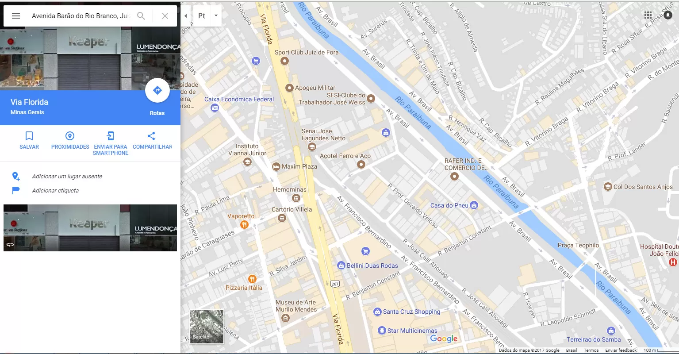Click SESI-Clube do Trabalhador marker
679x354 pixels.
tap(371, 98)
